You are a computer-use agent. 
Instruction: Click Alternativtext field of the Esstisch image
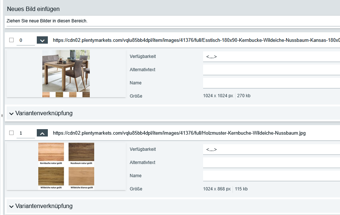[x=271, y=70]
